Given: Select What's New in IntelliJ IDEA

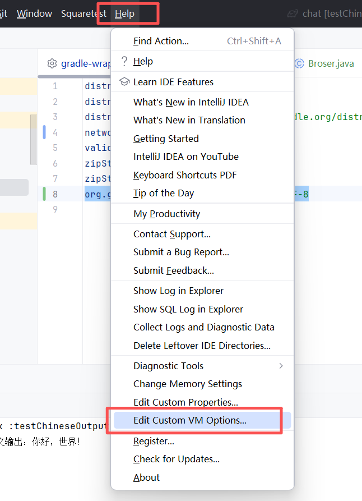Looking at the screenshot, I should [202, 102].
